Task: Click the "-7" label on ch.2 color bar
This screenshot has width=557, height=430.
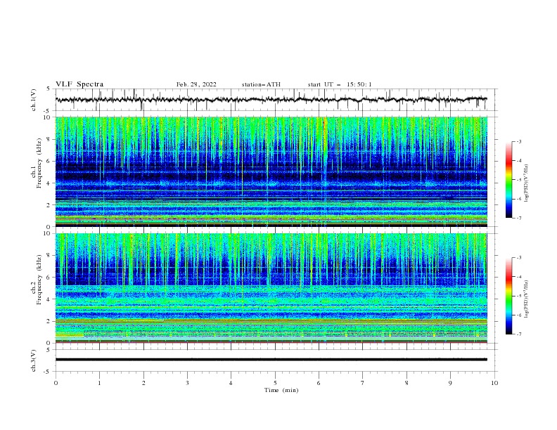Action: point(518,334)
